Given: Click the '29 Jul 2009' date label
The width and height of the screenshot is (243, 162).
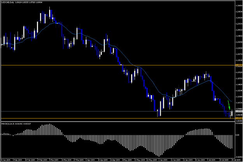Looking at the screenshot, I should pyautogui.click(x=236, y=160).
